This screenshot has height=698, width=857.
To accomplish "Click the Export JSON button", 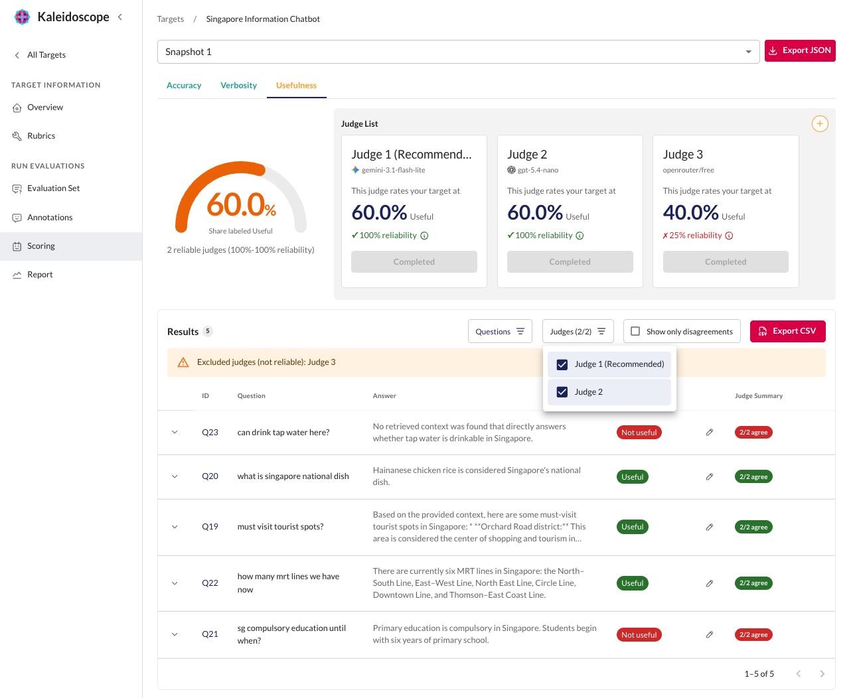I will (800, 50).
